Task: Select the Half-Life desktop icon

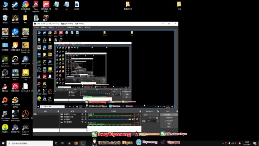Action: 26,115
